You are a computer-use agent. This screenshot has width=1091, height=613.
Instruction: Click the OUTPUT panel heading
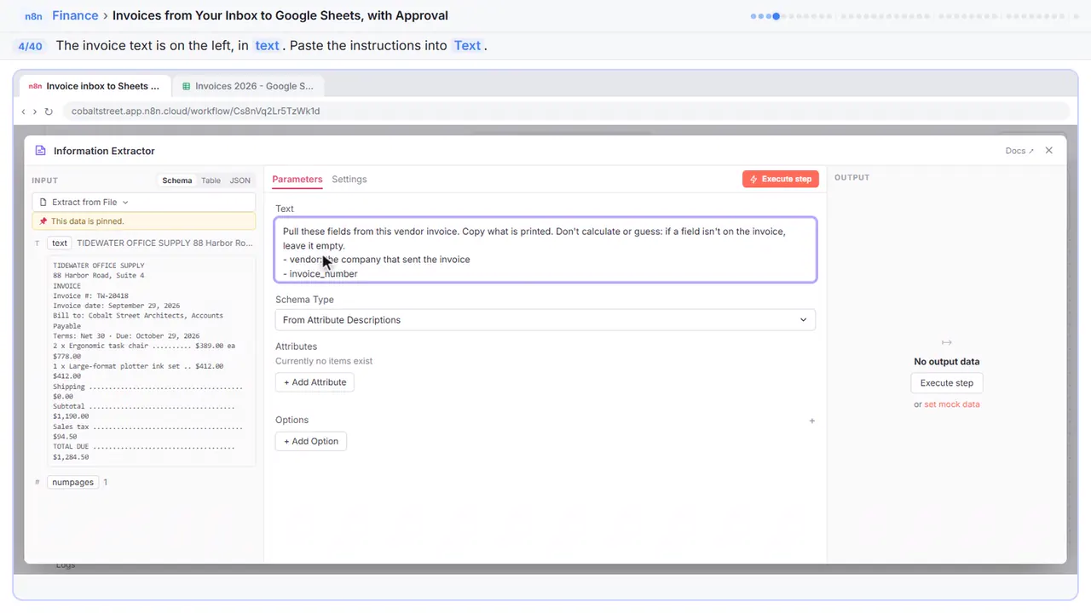851,178
